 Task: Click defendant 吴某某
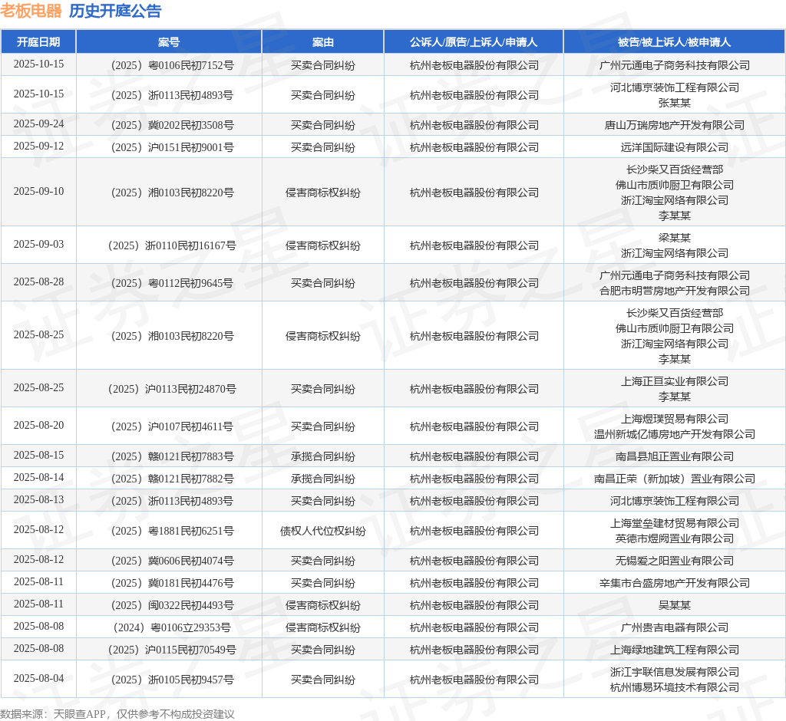(674, 605)
